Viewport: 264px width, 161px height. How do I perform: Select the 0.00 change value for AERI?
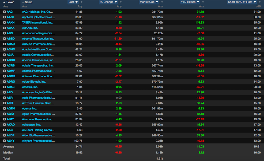(119, 98)
